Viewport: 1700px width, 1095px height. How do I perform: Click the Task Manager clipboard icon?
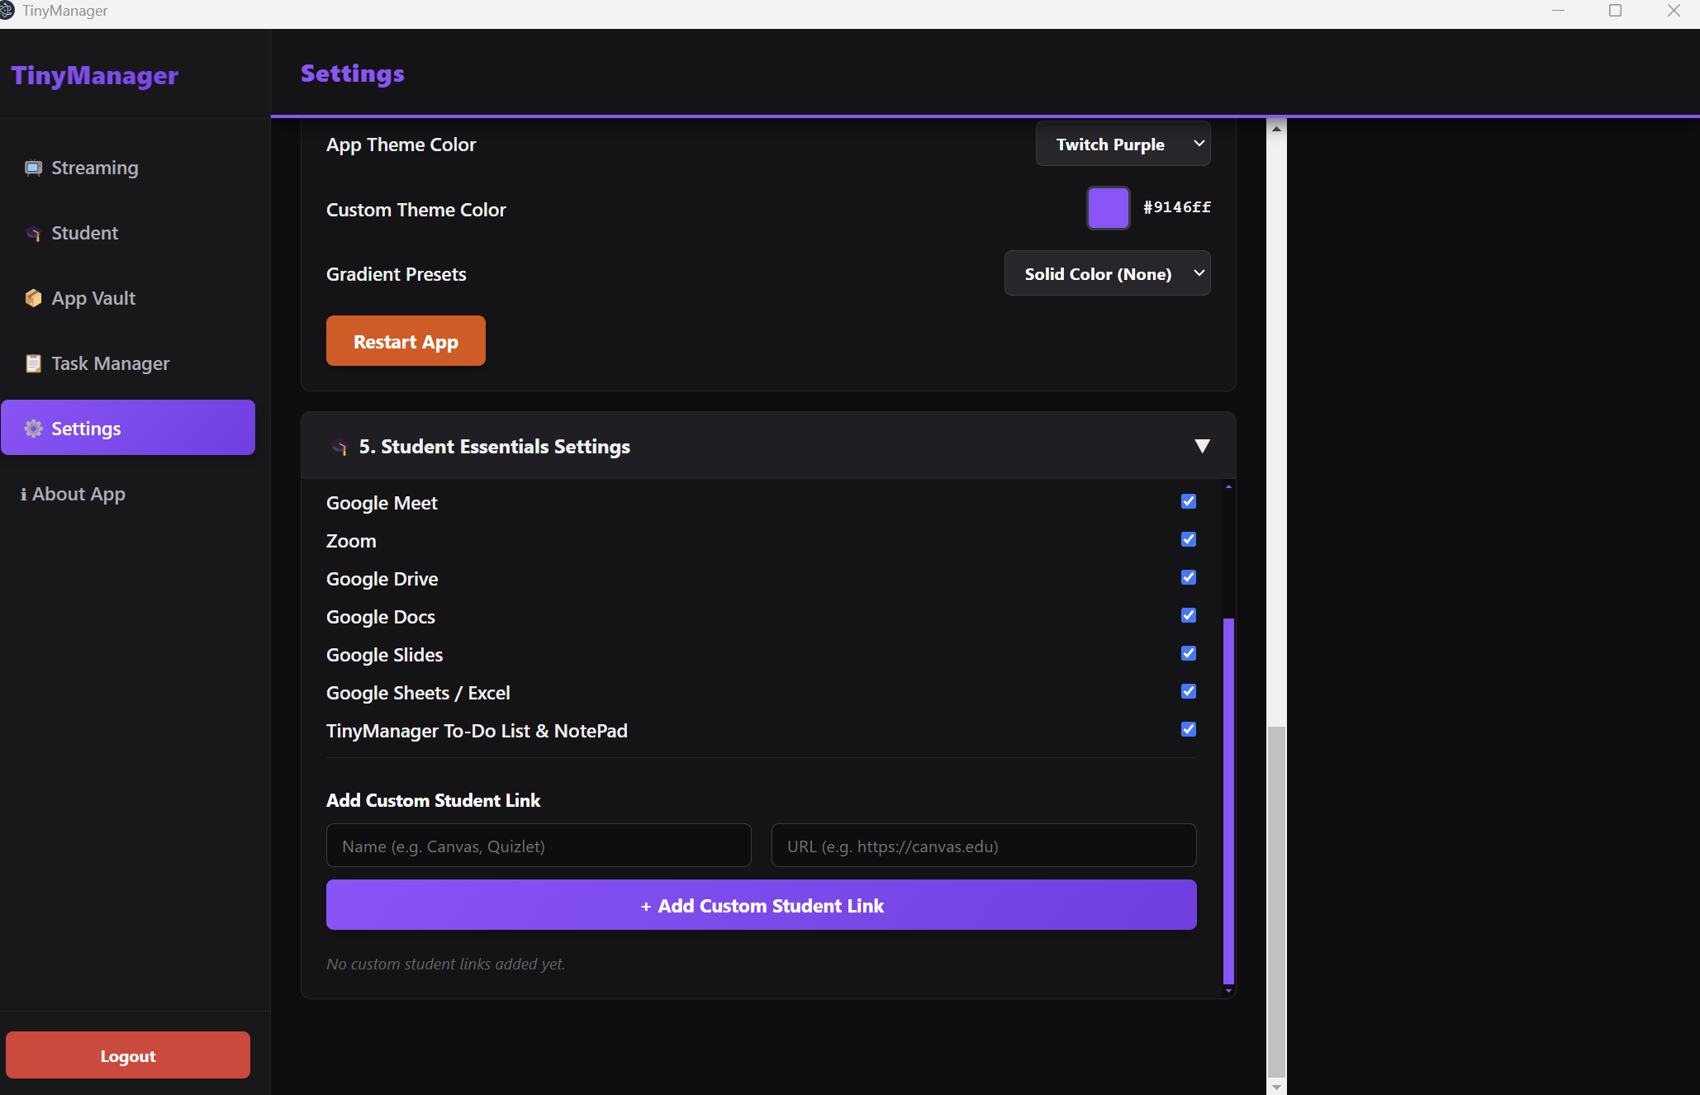[33, 363]
